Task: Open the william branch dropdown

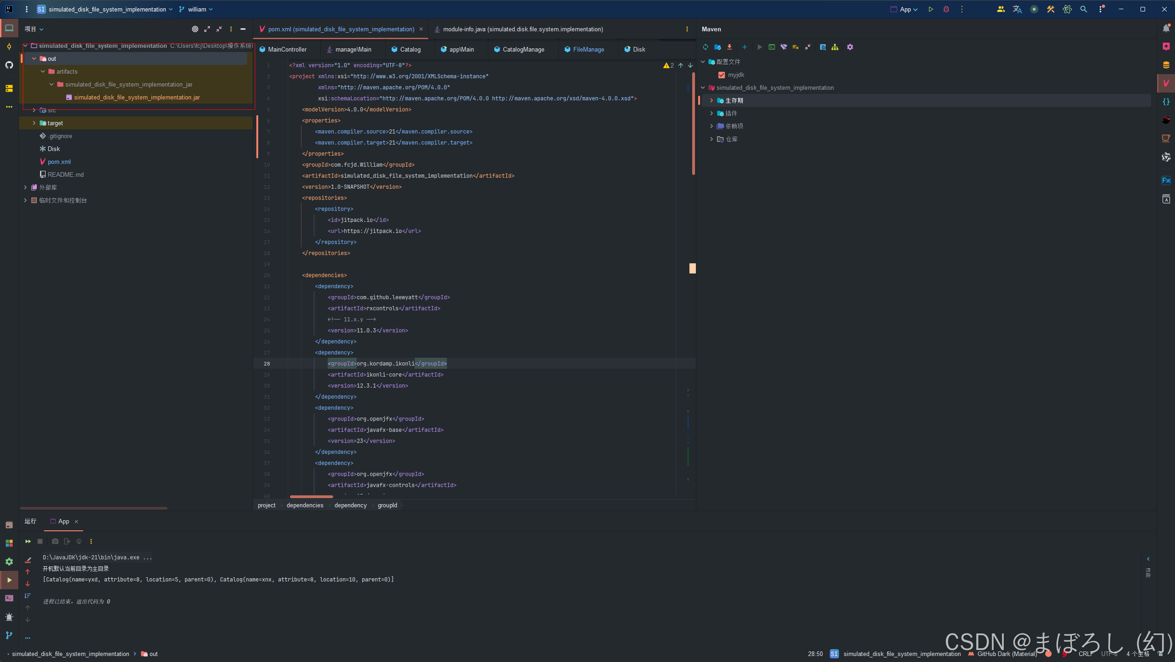Action: [x=197, y=9]
